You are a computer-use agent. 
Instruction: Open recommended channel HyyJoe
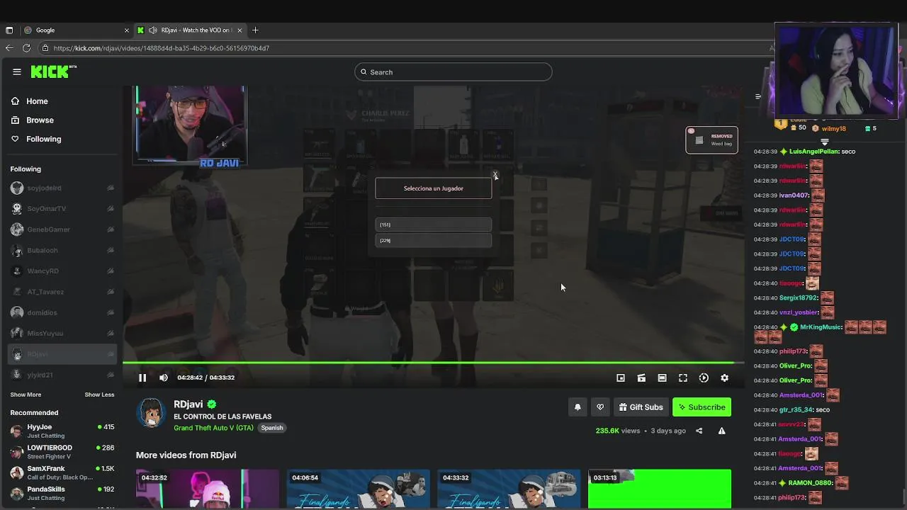tap(62, 431)
